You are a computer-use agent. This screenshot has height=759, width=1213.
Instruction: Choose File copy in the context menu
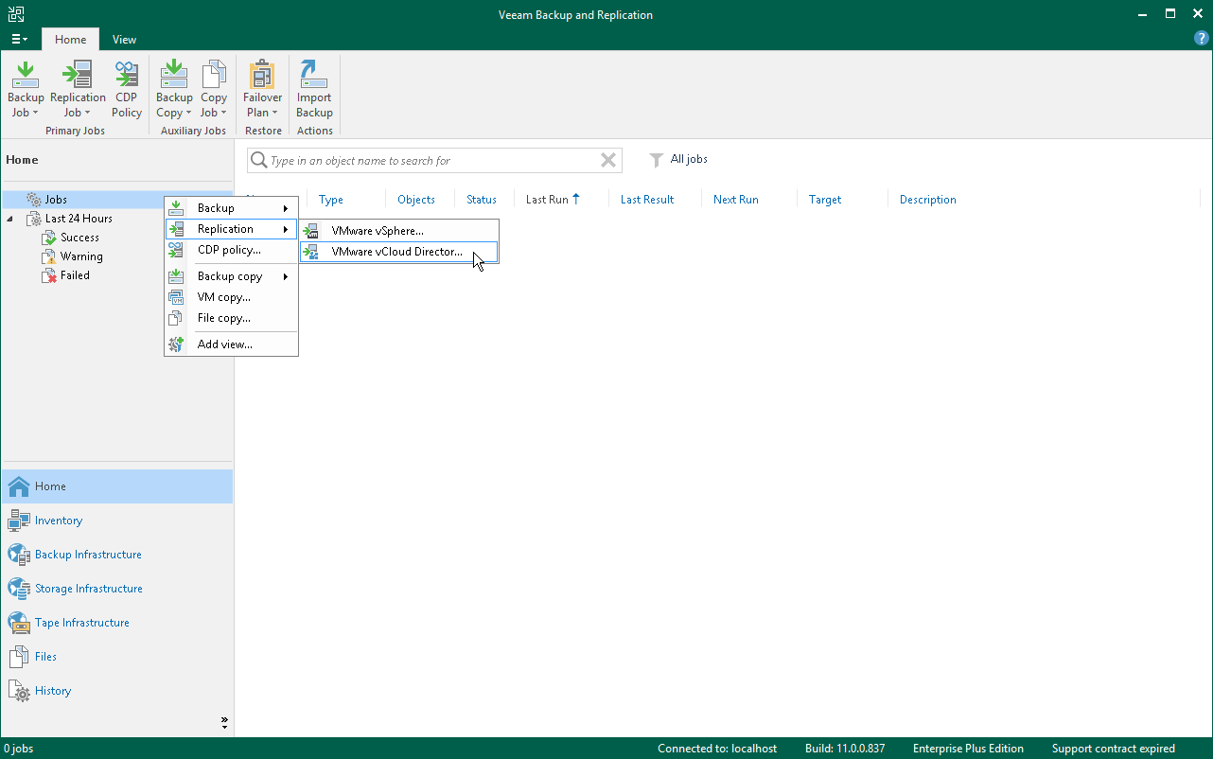tap(232, 318)
